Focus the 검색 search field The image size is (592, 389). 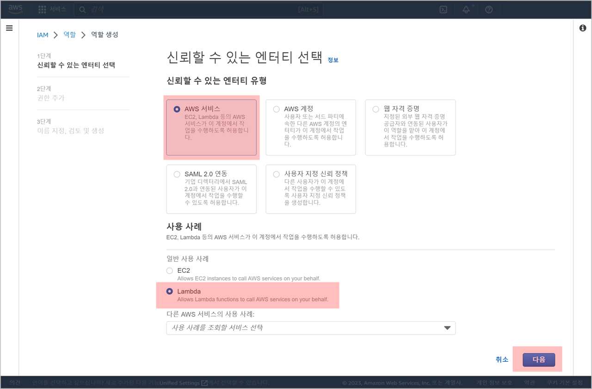click(199, 10)
